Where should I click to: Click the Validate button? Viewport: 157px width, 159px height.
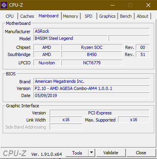click(111, 153)
